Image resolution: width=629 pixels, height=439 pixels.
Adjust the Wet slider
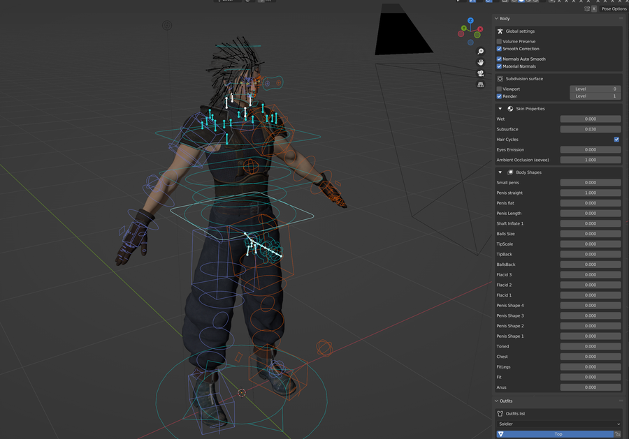pyautogui.click(x=591, y=119)
